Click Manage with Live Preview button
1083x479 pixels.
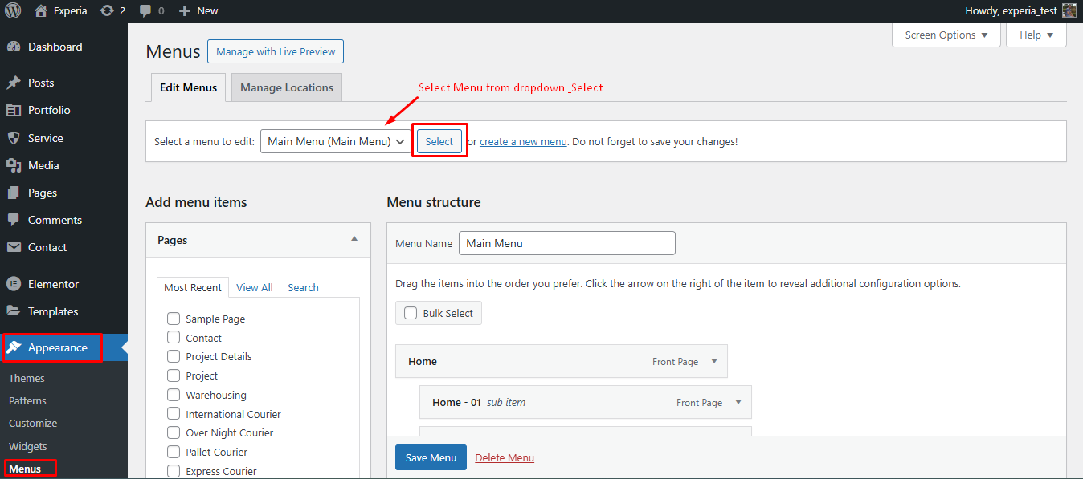(x=276, y=51)
